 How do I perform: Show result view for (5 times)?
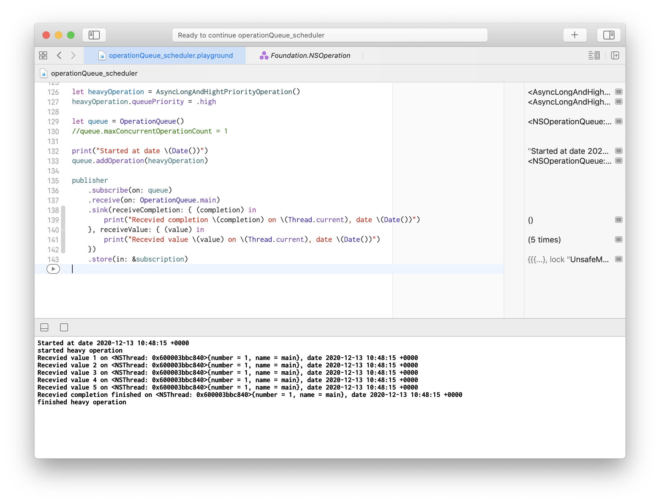(618, 239)
